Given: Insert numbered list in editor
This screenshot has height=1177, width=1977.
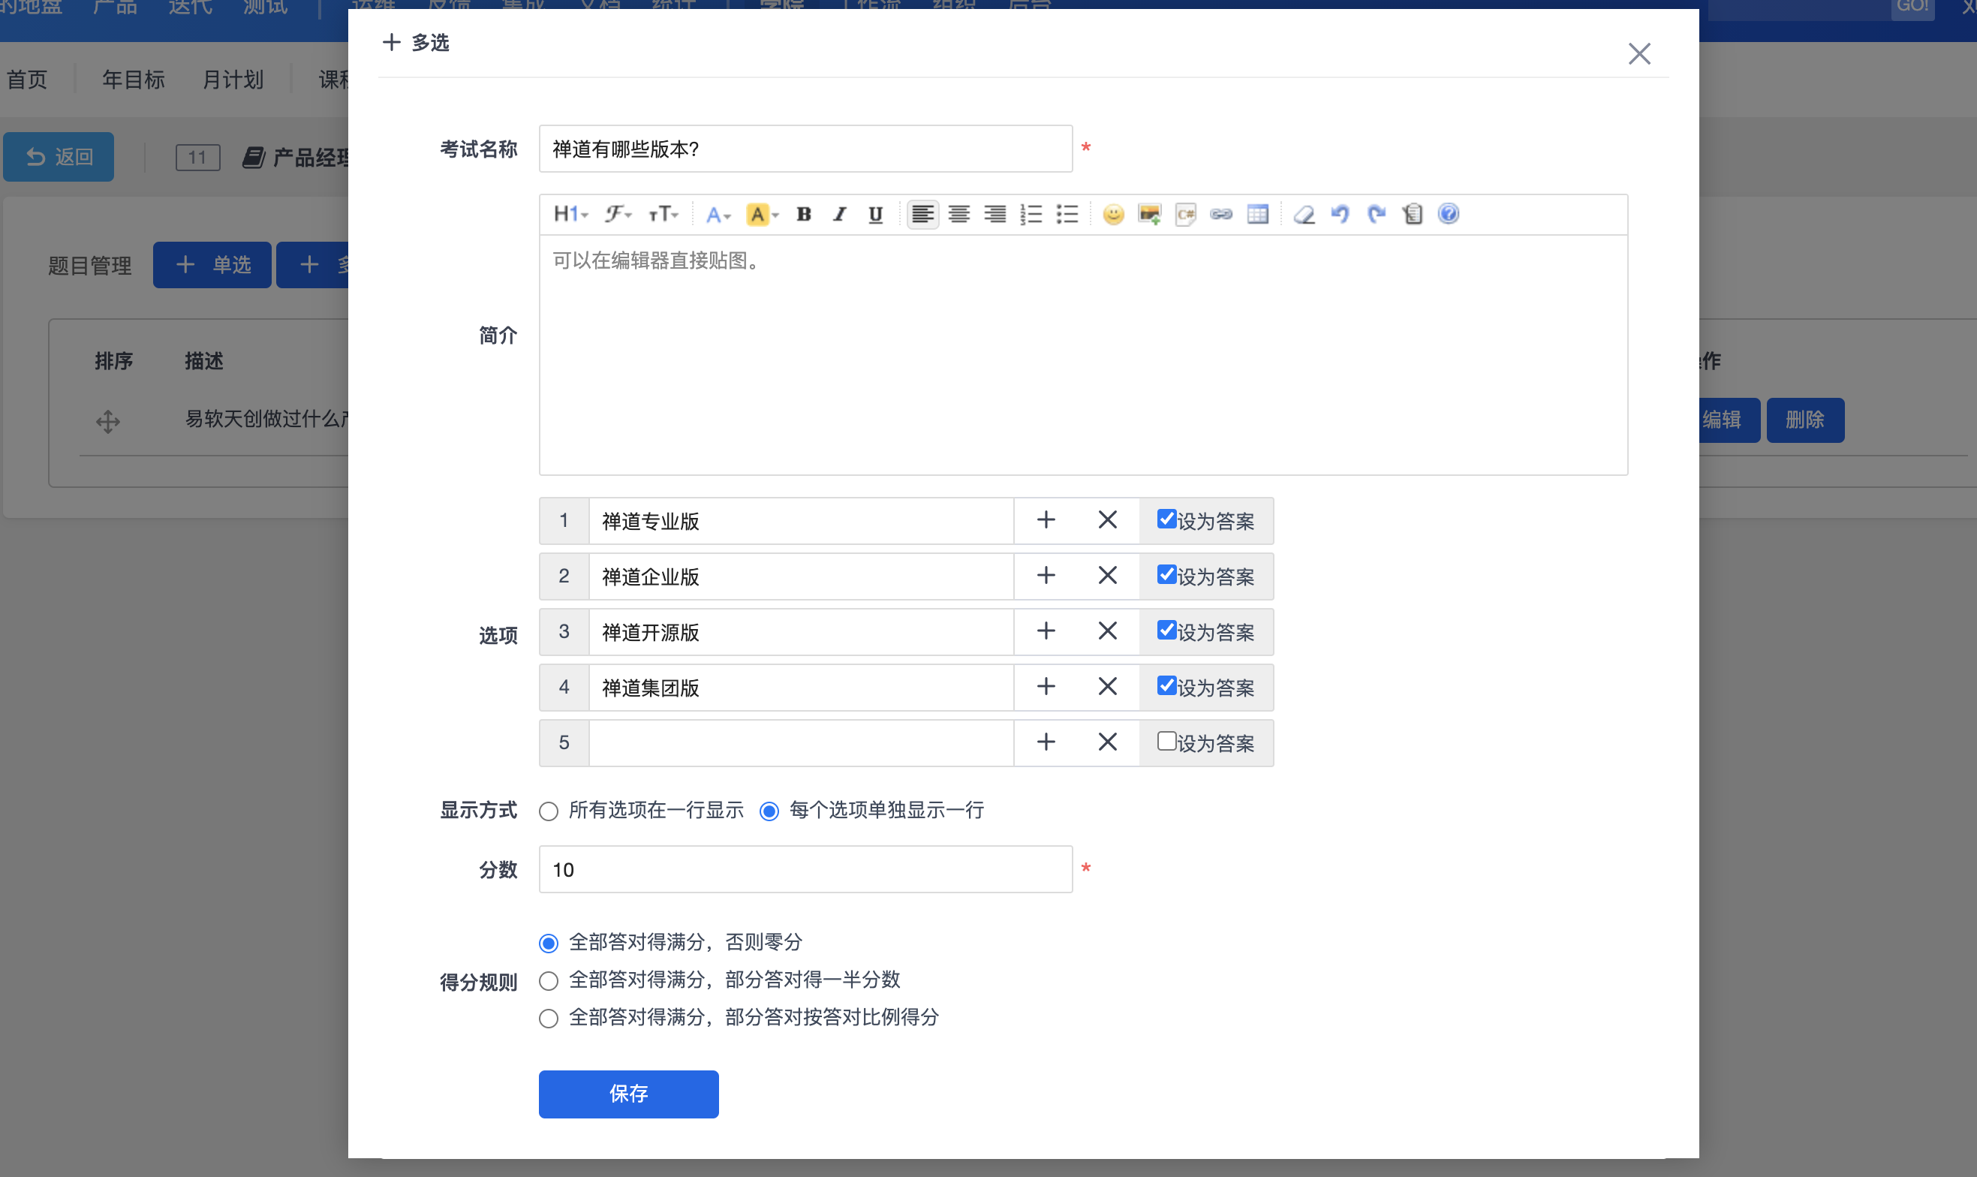Looking at the screenshot, I should [1031, 214].
